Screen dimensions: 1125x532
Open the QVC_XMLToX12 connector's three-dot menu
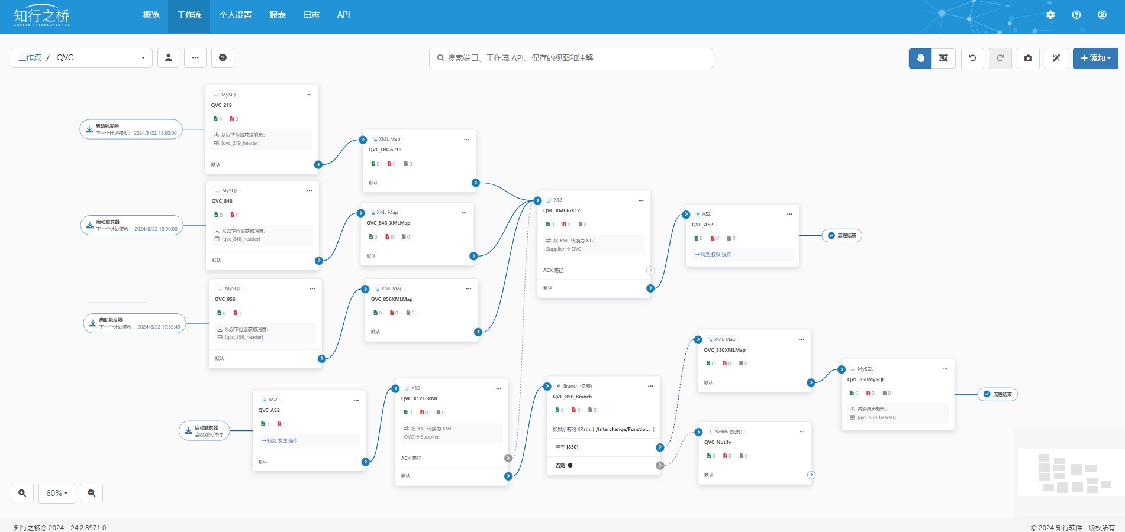coord(641,200)
